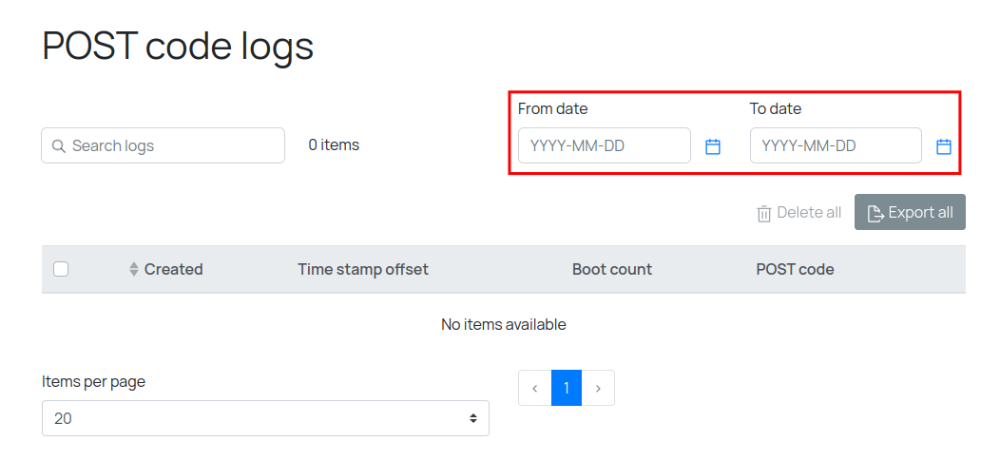Go to the next page arrow

pos(598,388)
